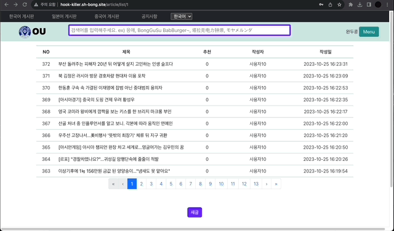394x231 pixels.
Task: Click 사용자10 author in row 372
Action: (x=258, y=64)
